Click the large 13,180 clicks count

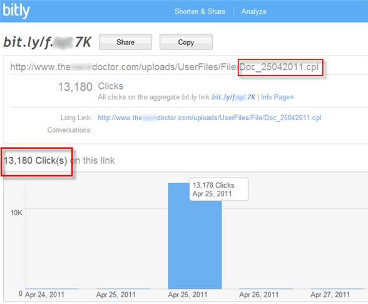pyautogui.click(x=75, y=87)
